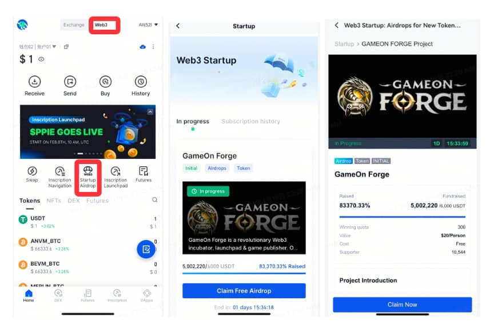Open Inscription Launchpad icon
The width and height of the screenshot is (486, 336).
click(115, 171)
